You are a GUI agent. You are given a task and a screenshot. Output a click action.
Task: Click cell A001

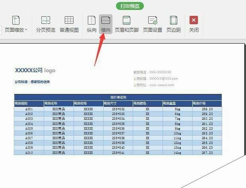tap(29, 109)
